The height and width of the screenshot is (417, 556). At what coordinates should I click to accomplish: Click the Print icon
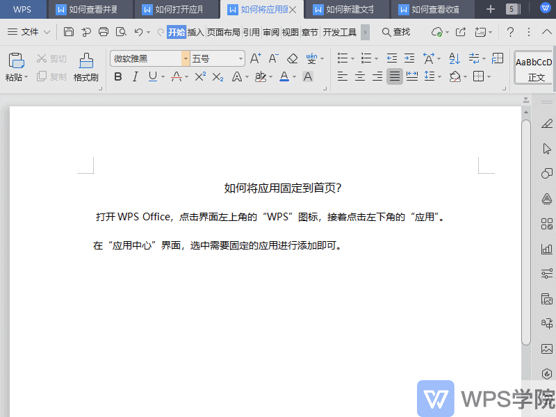(103, 32)
